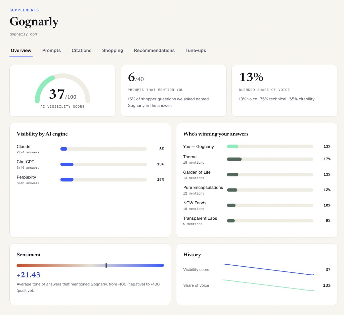Screen dimensions: 344x315
Task: Open the Recommendations tab
Action: point(154,50)
